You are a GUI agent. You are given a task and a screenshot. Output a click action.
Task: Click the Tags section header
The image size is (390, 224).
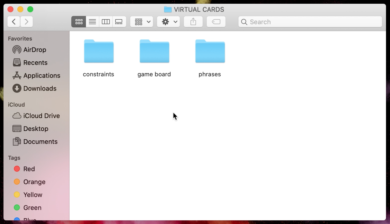pyautogui.click(x=14, y=158)
